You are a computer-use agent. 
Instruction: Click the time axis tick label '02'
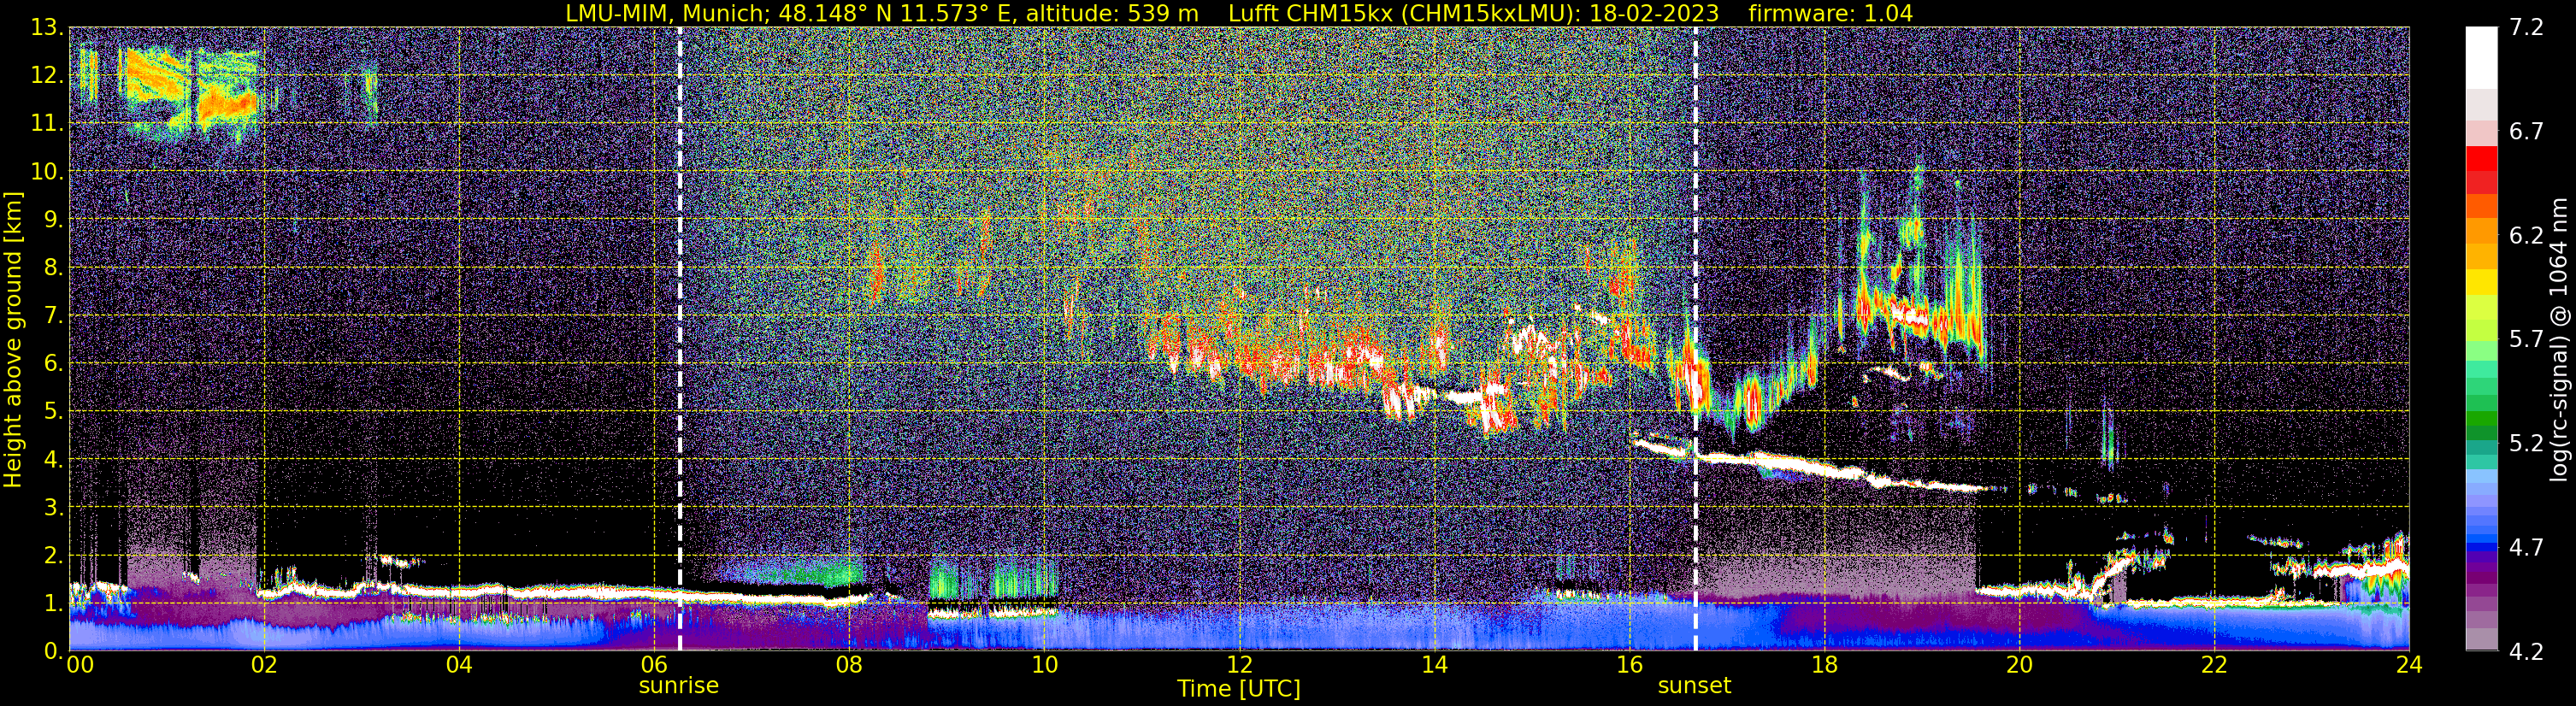263,664
